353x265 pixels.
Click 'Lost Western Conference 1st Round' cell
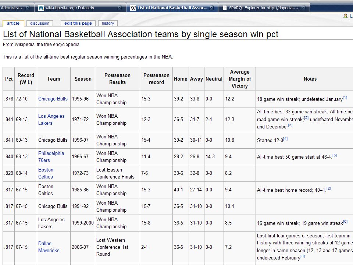(x=118, y=247)
